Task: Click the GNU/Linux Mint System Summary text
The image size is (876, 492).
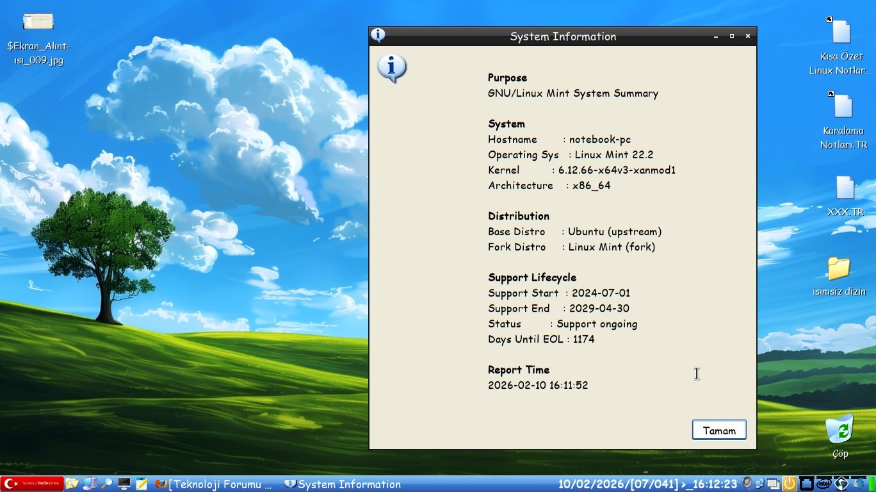Action: tap(573, 93)
